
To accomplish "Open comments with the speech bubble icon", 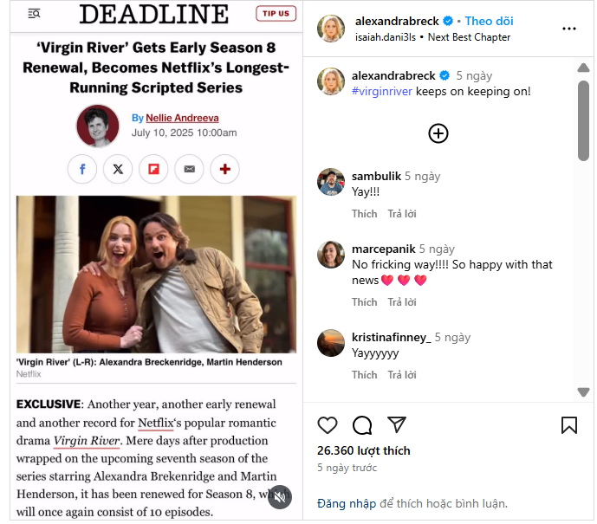I will [362, 425].
